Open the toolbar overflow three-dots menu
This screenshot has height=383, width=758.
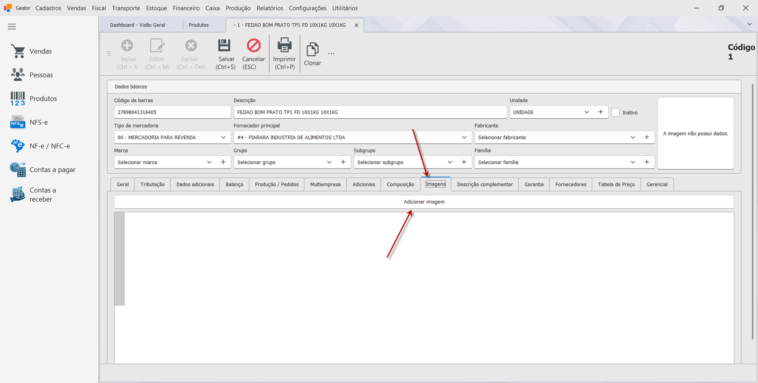point(331,53)
